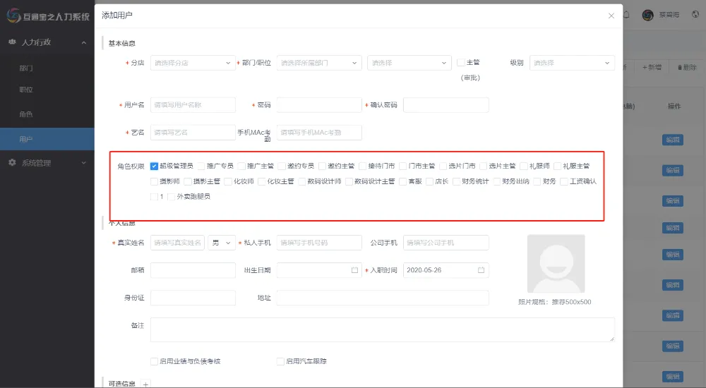
Task: Expand the 级别 dropdown
Action: [x=572, y=63]
